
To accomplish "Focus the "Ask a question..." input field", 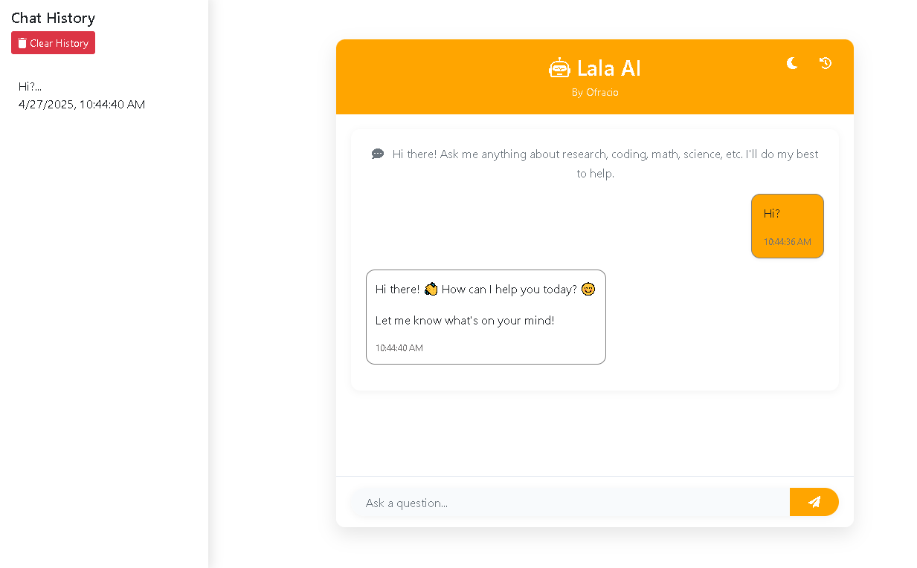I will pyautogui.click(x=570, y=503).
